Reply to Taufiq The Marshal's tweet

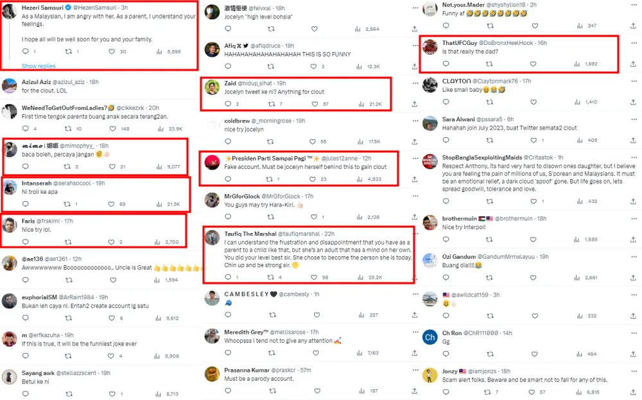(228, 277)
